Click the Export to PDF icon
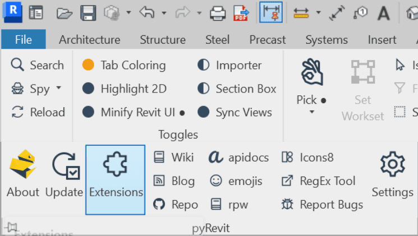This screenshot has height=236, width=418. tap(241, 13)
